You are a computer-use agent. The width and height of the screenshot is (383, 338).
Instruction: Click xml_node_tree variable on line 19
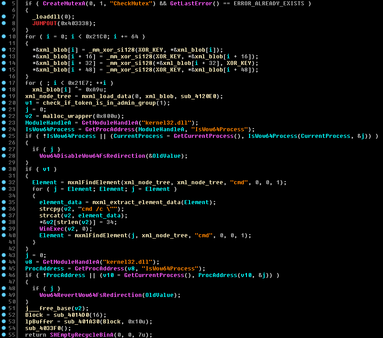pos(48,96)
